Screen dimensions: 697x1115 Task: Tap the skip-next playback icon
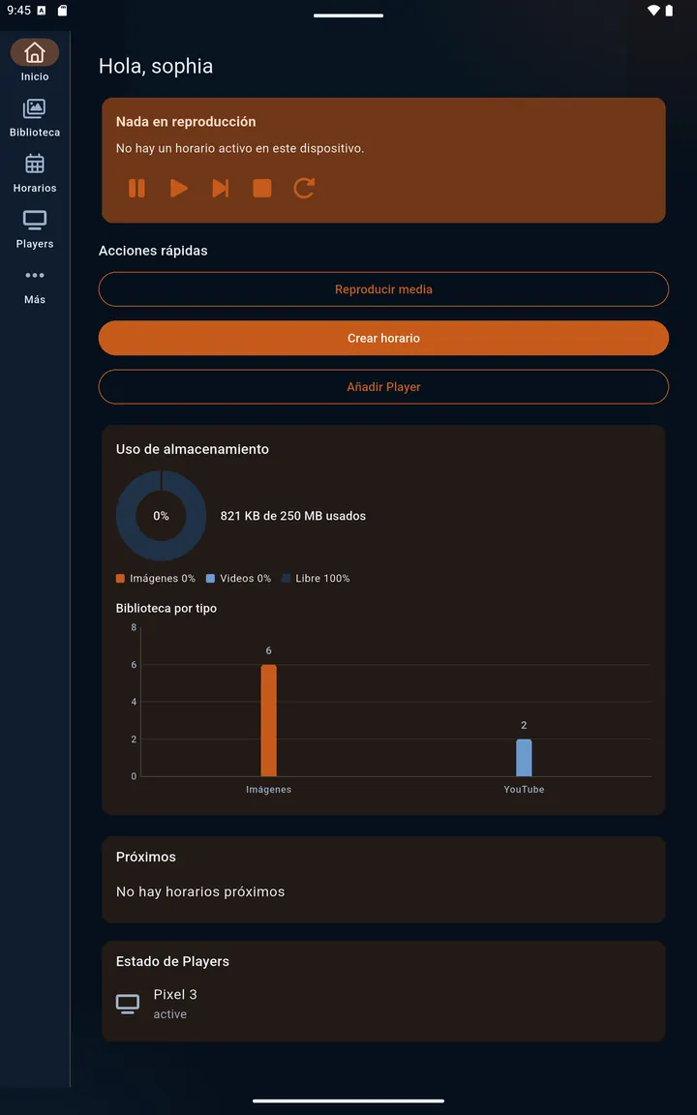221,189
